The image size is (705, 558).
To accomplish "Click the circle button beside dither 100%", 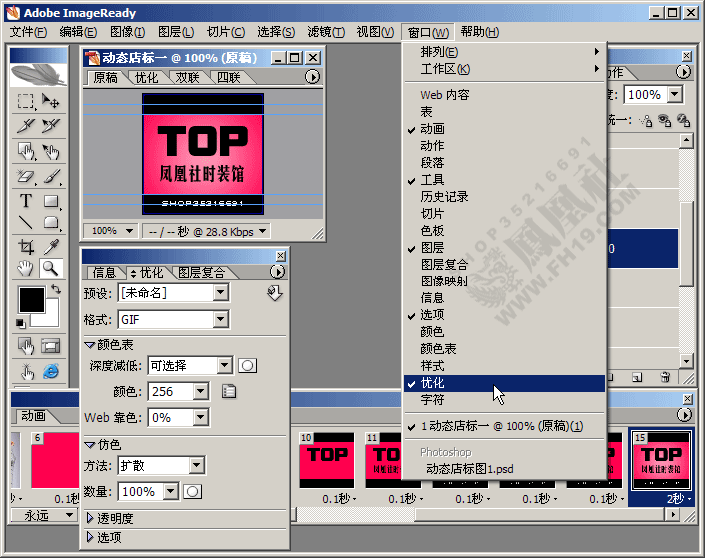I will (x=192, y=492).
